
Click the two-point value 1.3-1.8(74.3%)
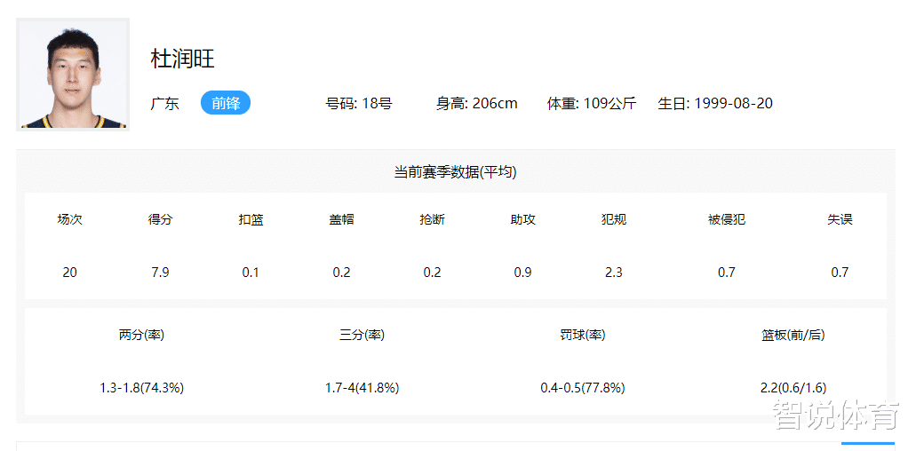click(141, 388)
